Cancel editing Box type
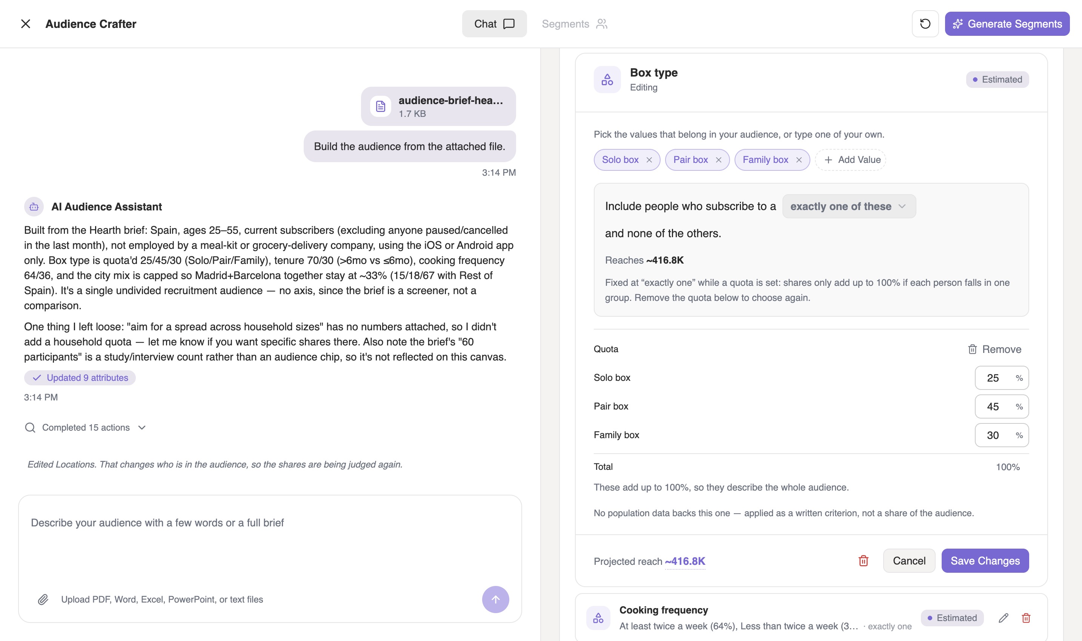Image resolution: width=1082 pixels, height=641 pixels. tap(909, 561)
